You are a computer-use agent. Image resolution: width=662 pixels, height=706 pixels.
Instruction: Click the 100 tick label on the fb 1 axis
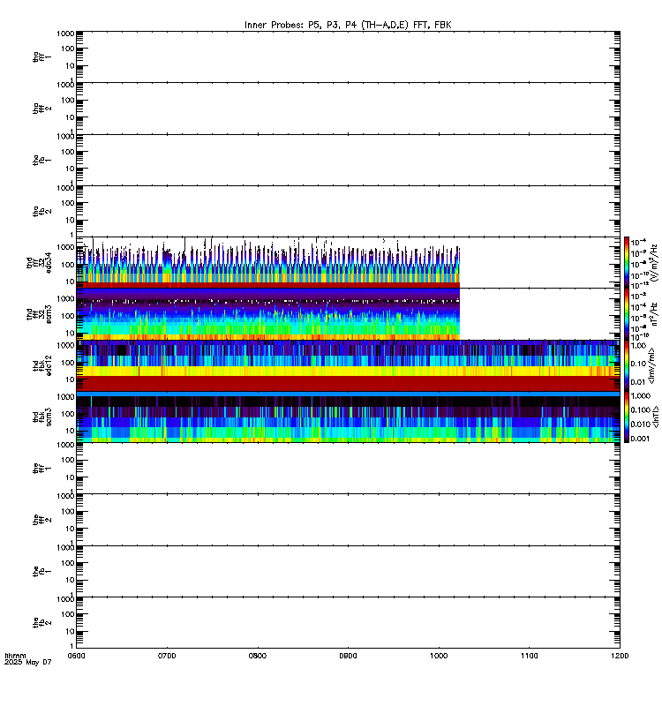pos(68,563)
